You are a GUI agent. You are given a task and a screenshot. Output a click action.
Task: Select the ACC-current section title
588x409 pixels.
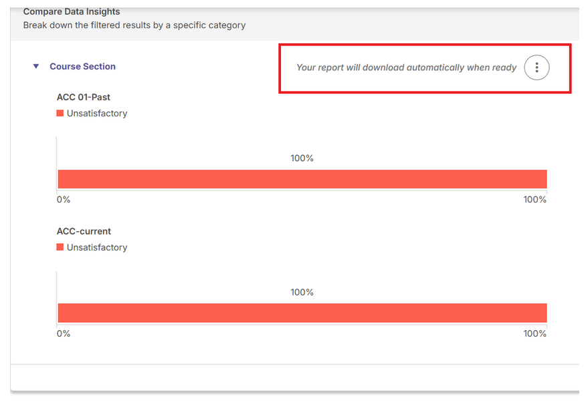point(84,231)
